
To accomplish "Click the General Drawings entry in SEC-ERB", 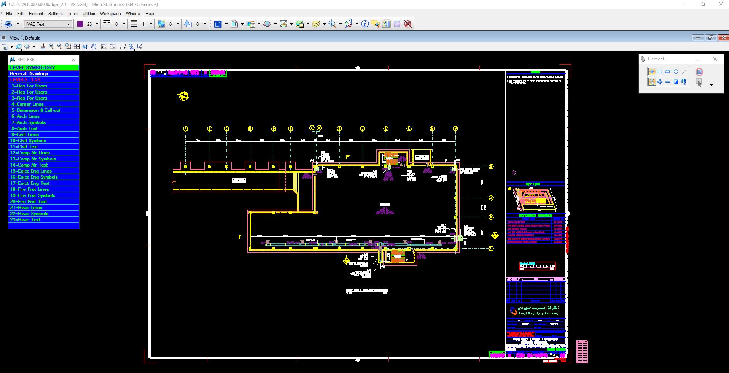I will [x=29, y=74].
